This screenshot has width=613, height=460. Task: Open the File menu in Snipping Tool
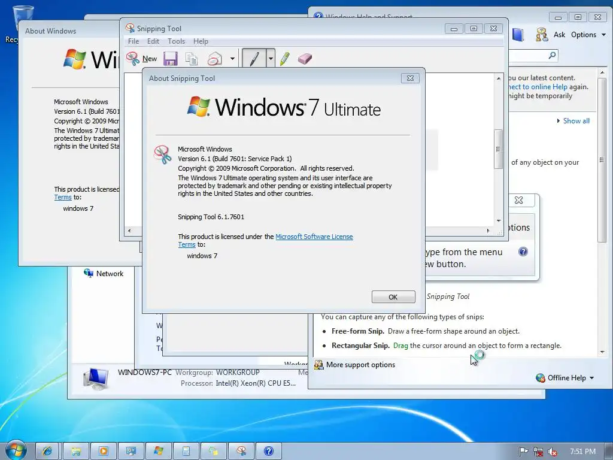coord(133,41)
